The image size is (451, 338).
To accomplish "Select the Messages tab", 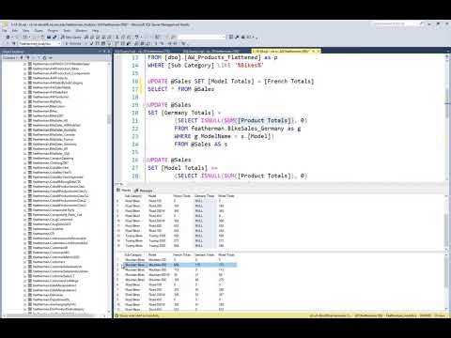I will [144, 191].
